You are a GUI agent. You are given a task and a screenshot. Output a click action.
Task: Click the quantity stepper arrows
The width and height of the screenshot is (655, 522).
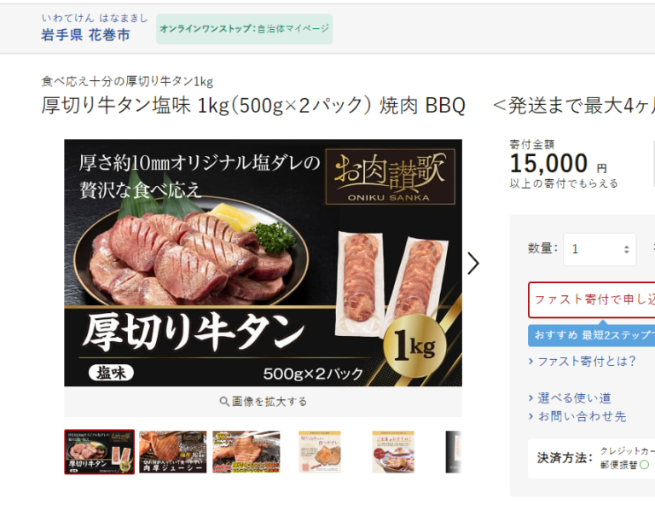point(626,249)
